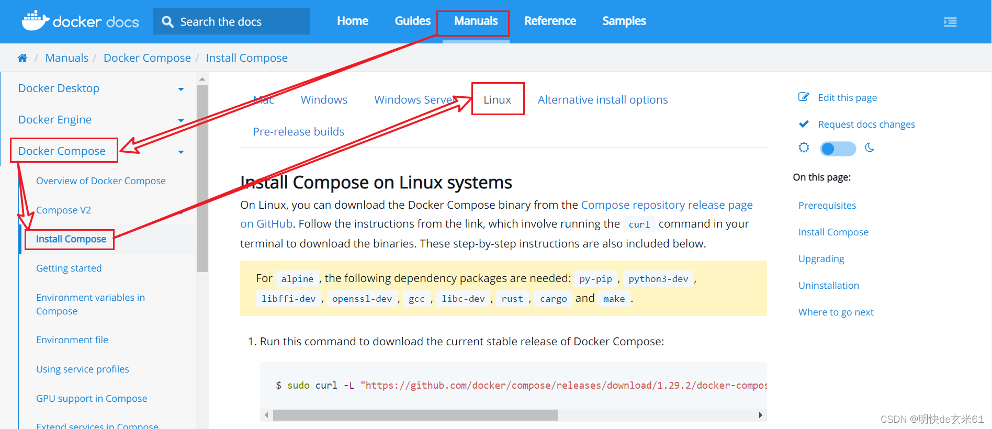Select Install Compose sidebar item
992x429 pixels.
pos(71,239)
